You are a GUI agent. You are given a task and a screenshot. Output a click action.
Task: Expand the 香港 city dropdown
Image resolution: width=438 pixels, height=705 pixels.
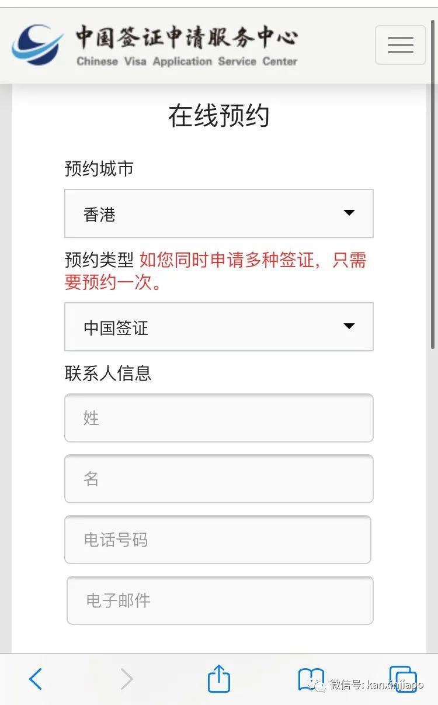coord(218,213)
